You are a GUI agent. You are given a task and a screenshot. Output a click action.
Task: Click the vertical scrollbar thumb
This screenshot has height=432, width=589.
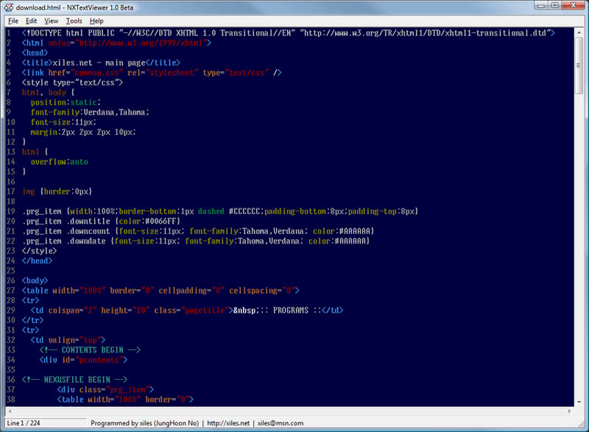(x=579, y=65)
